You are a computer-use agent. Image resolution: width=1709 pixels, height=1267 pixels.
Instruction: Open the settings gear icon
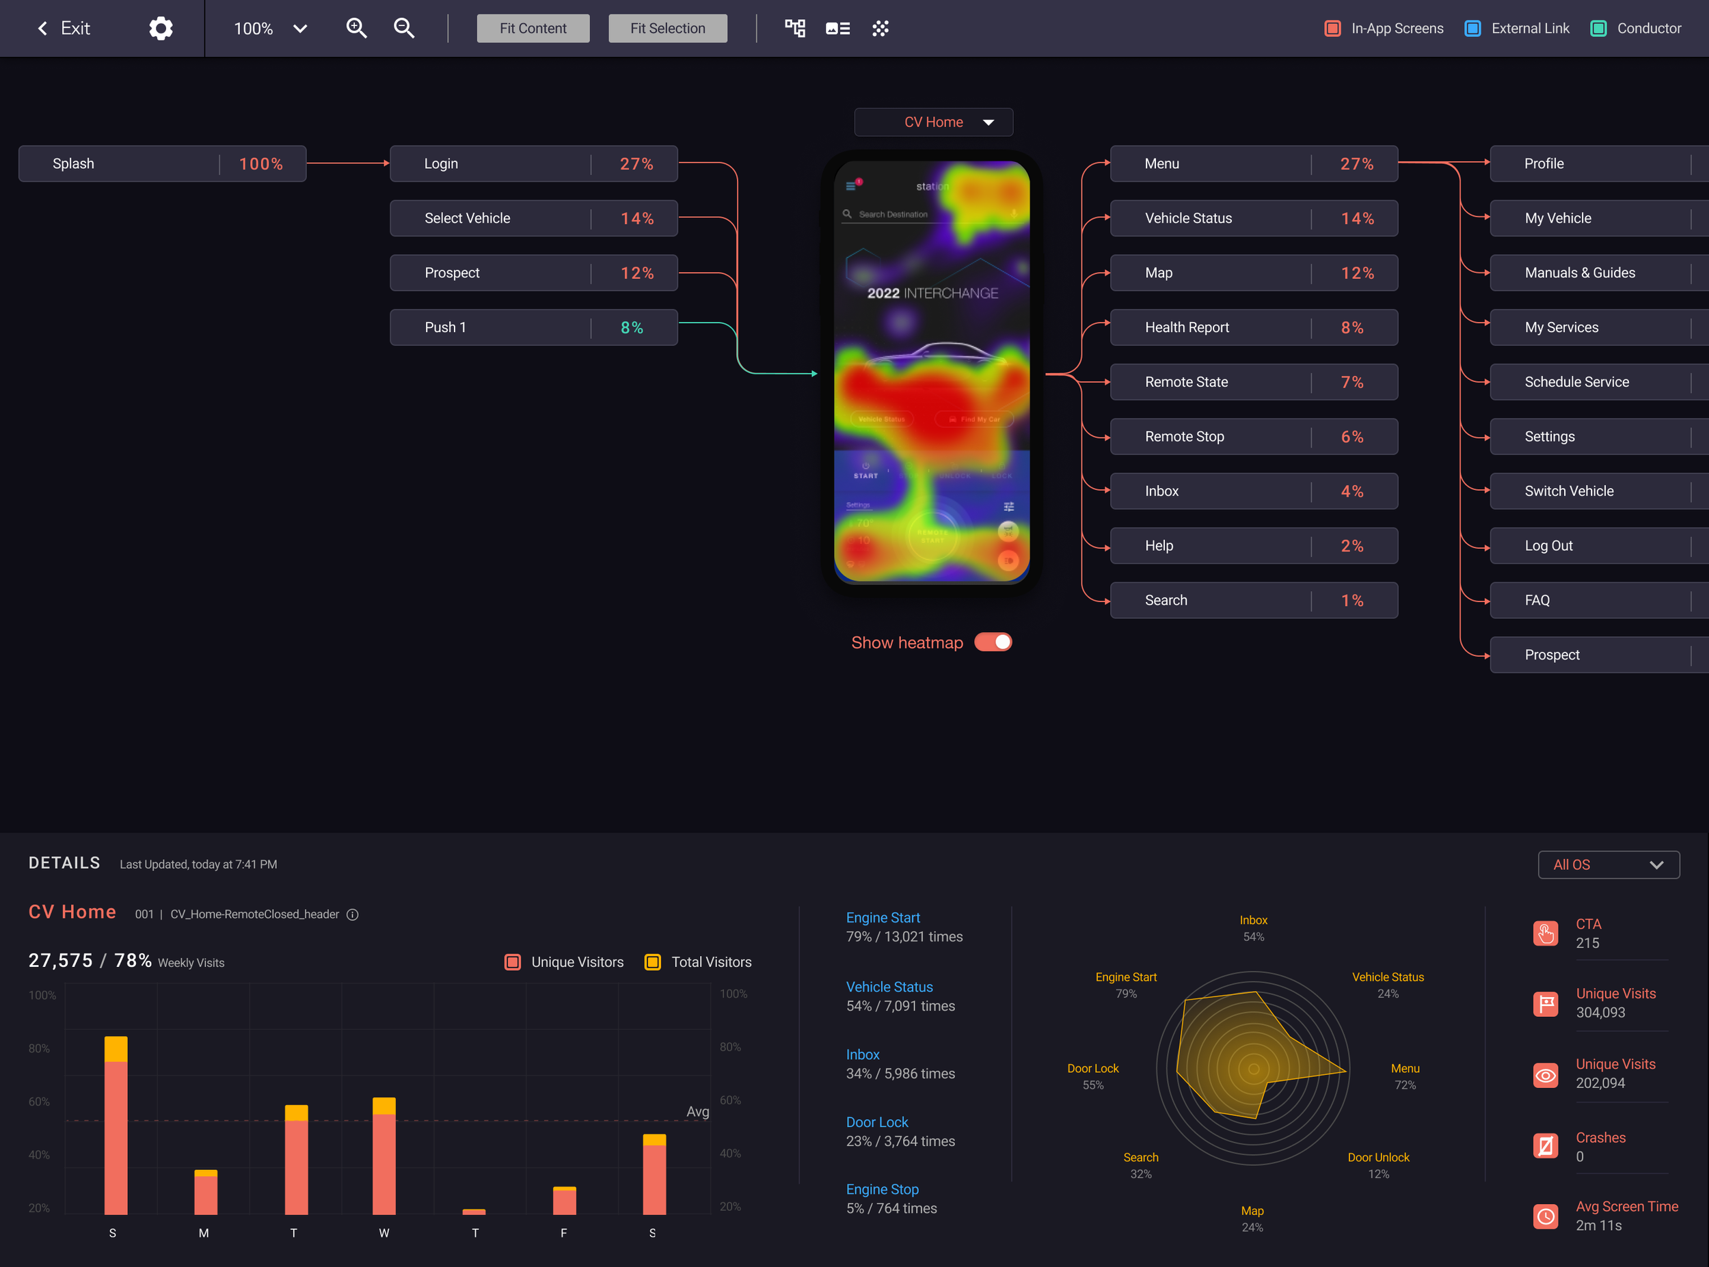(x=161, y=29)
